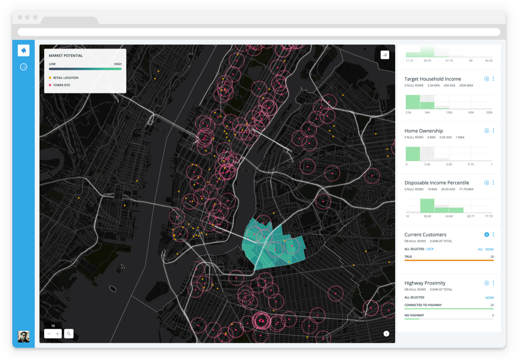Click NONE to clear Highway Proximity selection
The height and width of the screenshot is (362, 518).
pos(489,297)
